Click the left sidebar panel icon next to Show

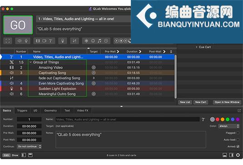tap(24, 155)
